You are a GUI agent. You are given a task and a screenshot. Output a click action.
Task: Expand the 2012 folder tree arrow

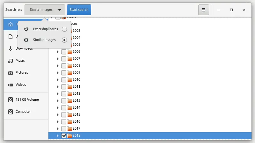(x=58, y=94)
